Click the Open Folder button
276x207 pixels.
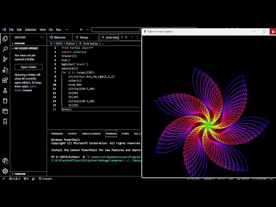[28, 67]
